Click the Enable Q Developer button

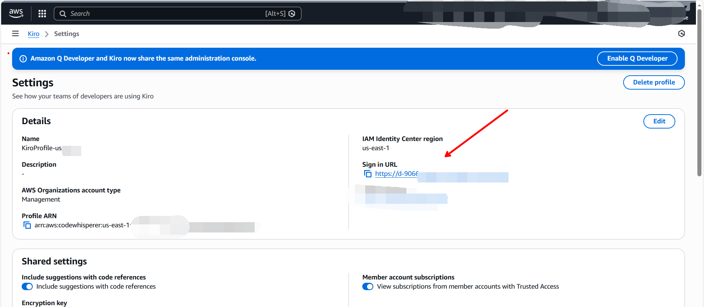click(637, 59)
